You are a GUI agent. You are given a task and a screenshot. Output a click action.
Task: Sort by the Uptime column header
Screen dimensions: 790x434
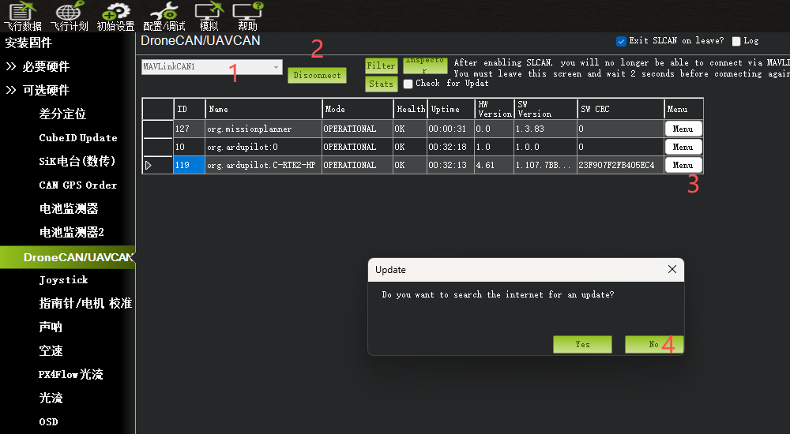pyautogui.click(x=450, y=109)
